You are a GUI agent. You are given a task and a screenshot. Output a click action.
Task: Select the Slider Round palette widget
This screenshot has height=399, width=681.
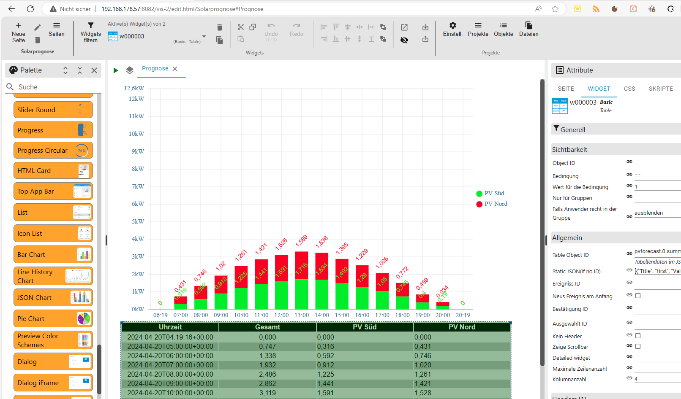coord(53,110)
